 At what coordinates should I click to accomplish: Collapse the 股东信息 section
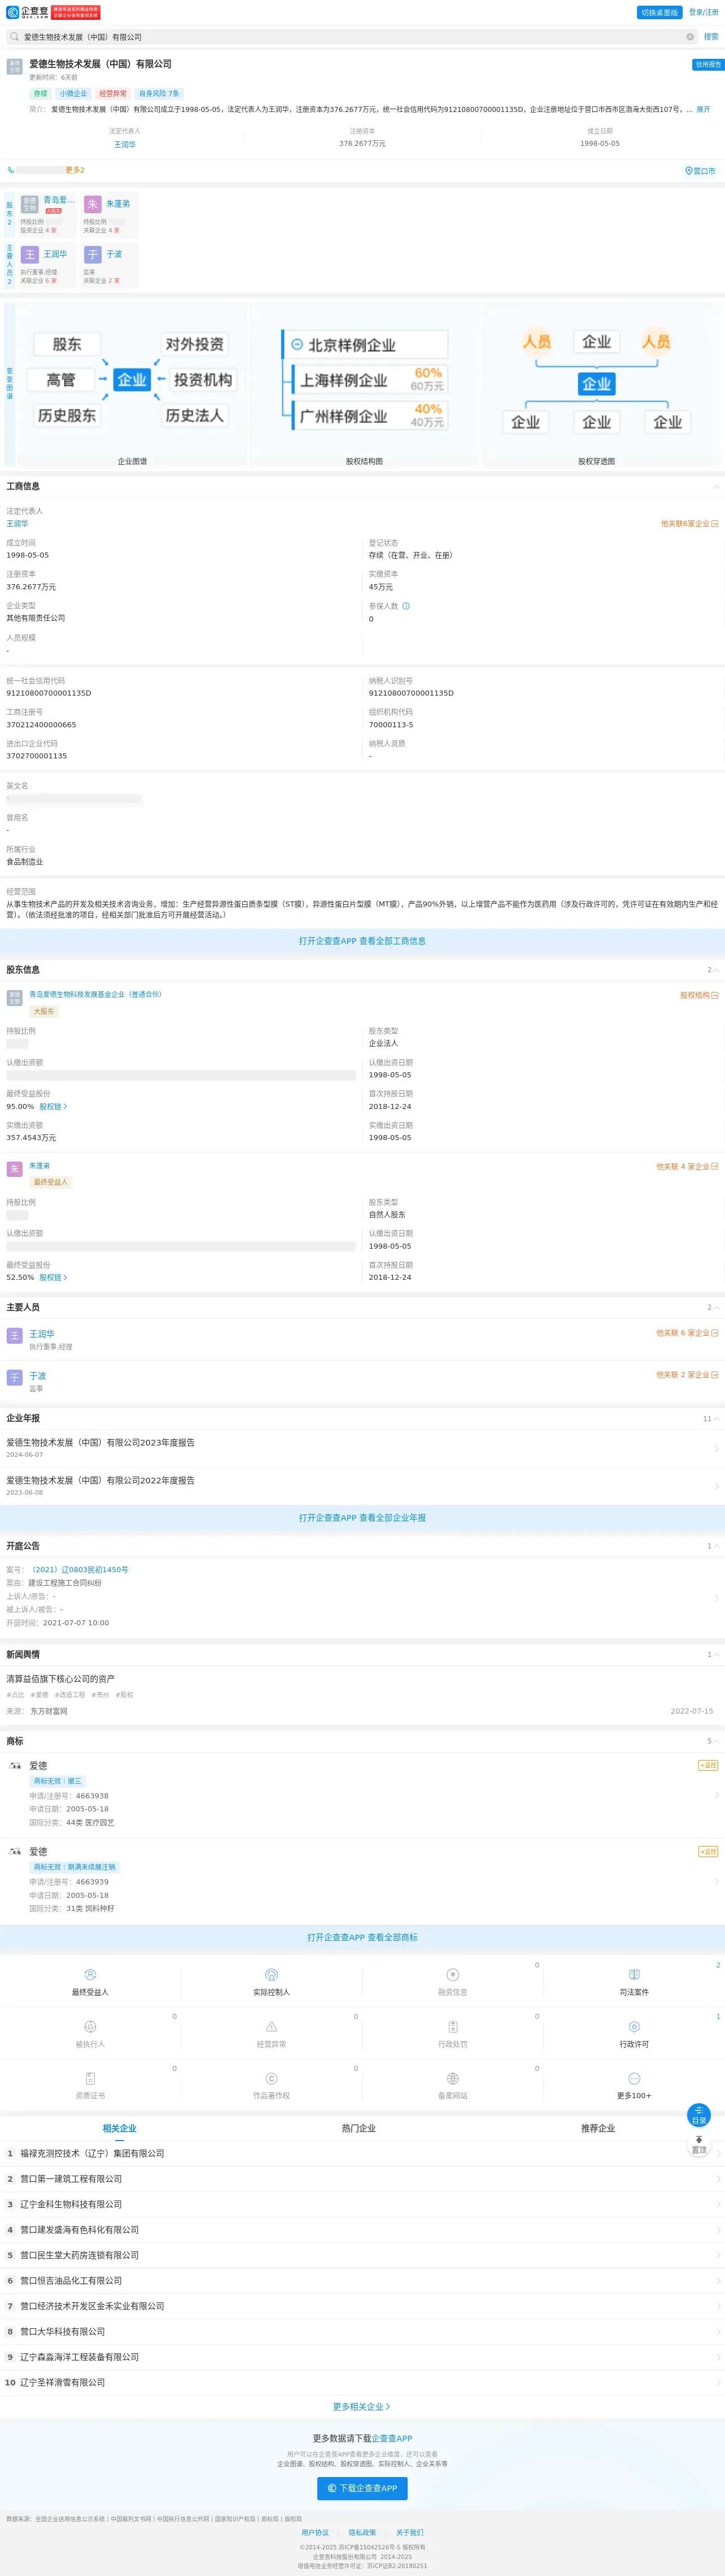pos(716,970)
